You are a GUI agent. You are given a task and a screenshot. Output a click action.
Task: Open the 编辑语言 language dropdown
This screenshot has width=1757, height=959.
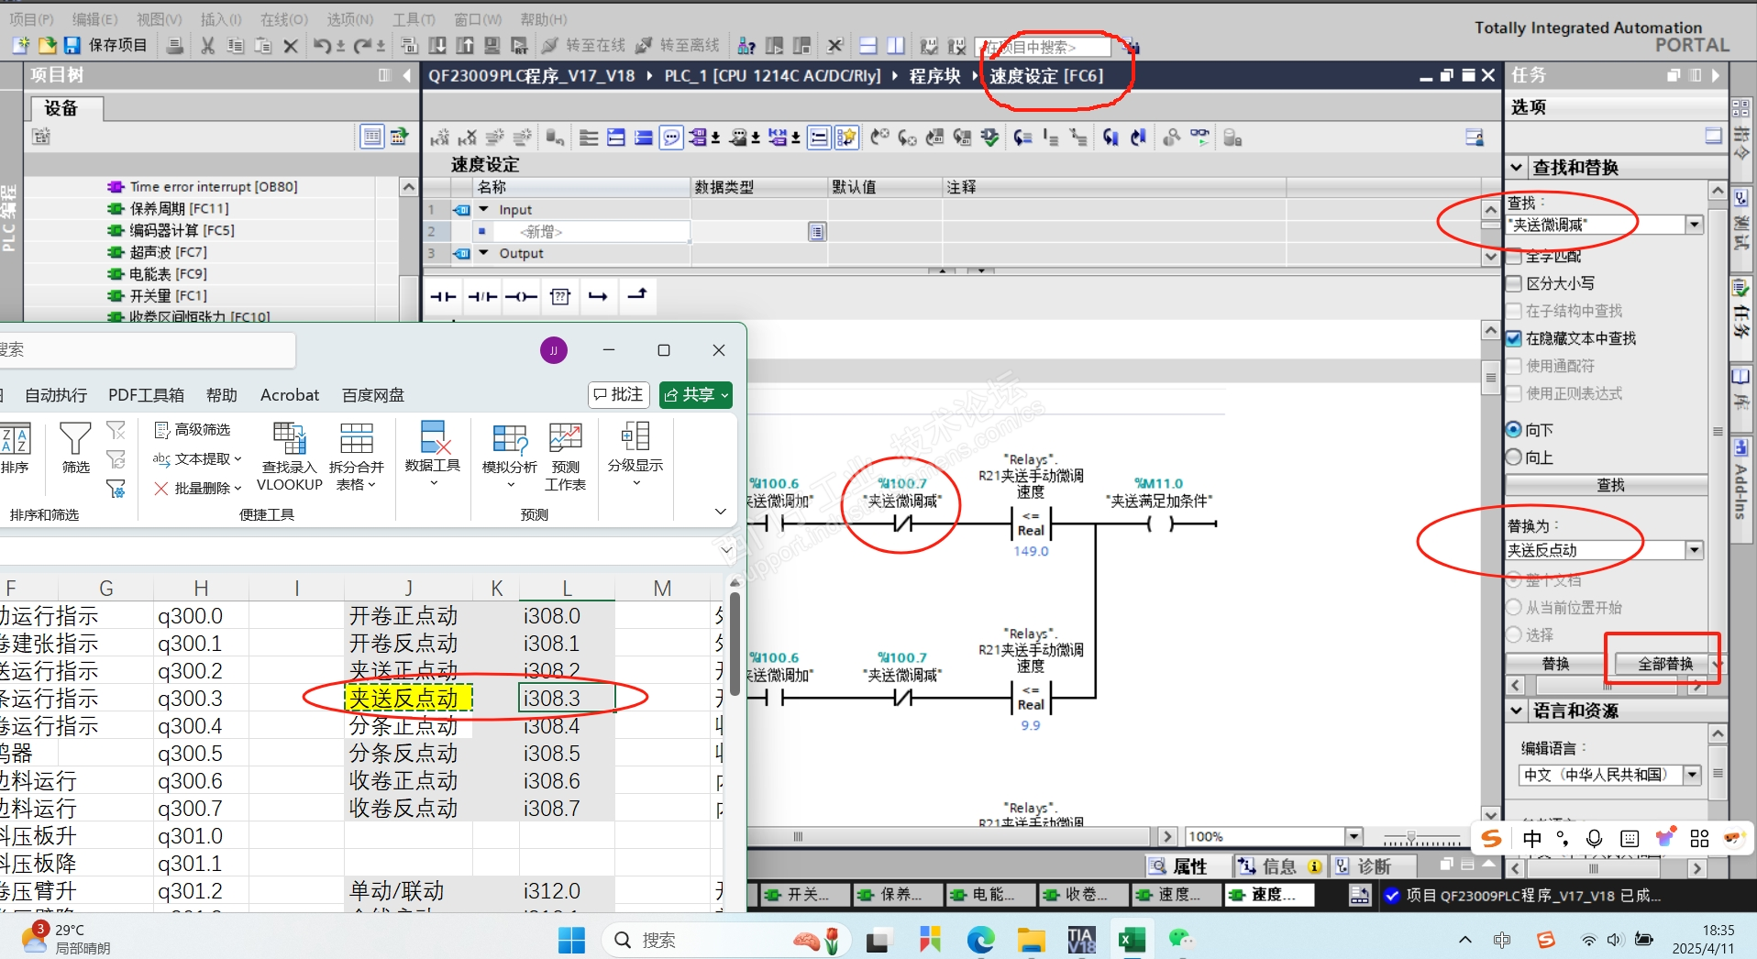[1693, 775]
